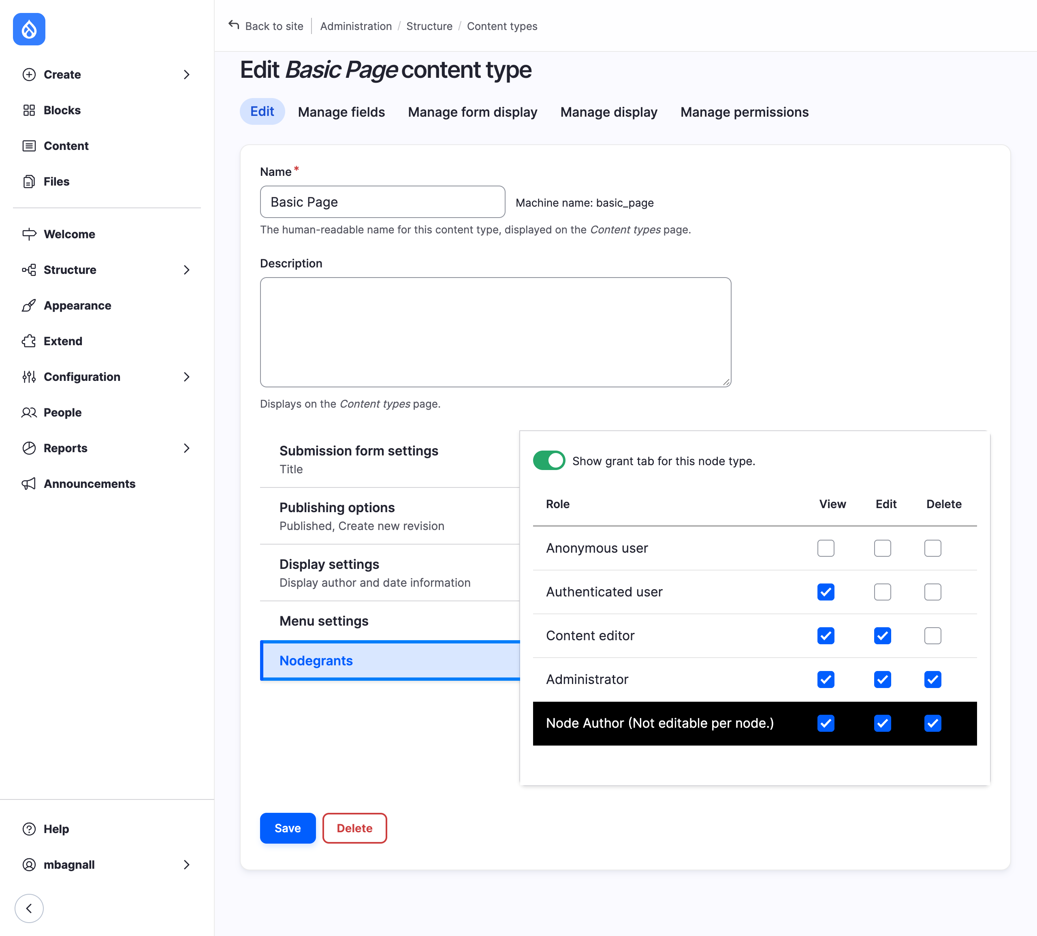This screenshot has height=936, width=1037.
Task: Click the Create plus icon
Action: point(29,75)
